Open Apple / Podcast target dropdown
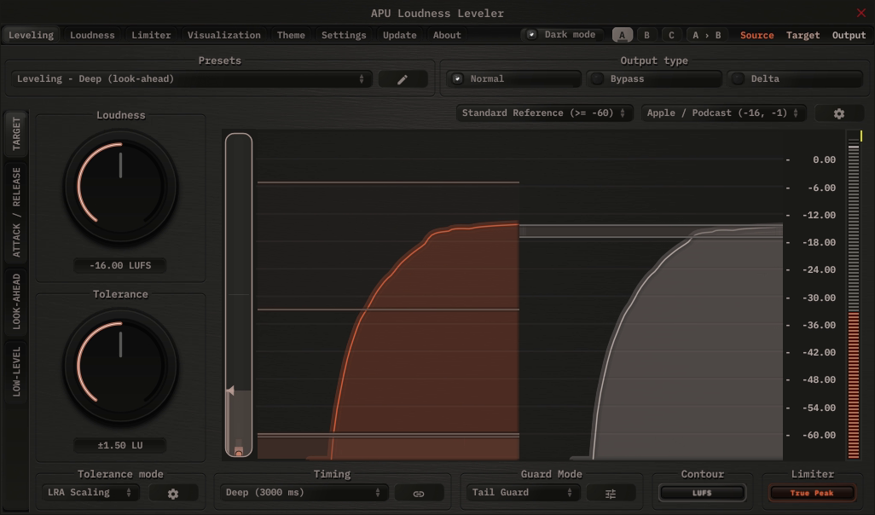 [x=723, y=113]
